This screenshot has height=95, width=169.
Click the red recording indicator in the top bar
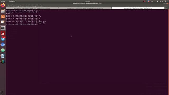[x=144, y=1]
